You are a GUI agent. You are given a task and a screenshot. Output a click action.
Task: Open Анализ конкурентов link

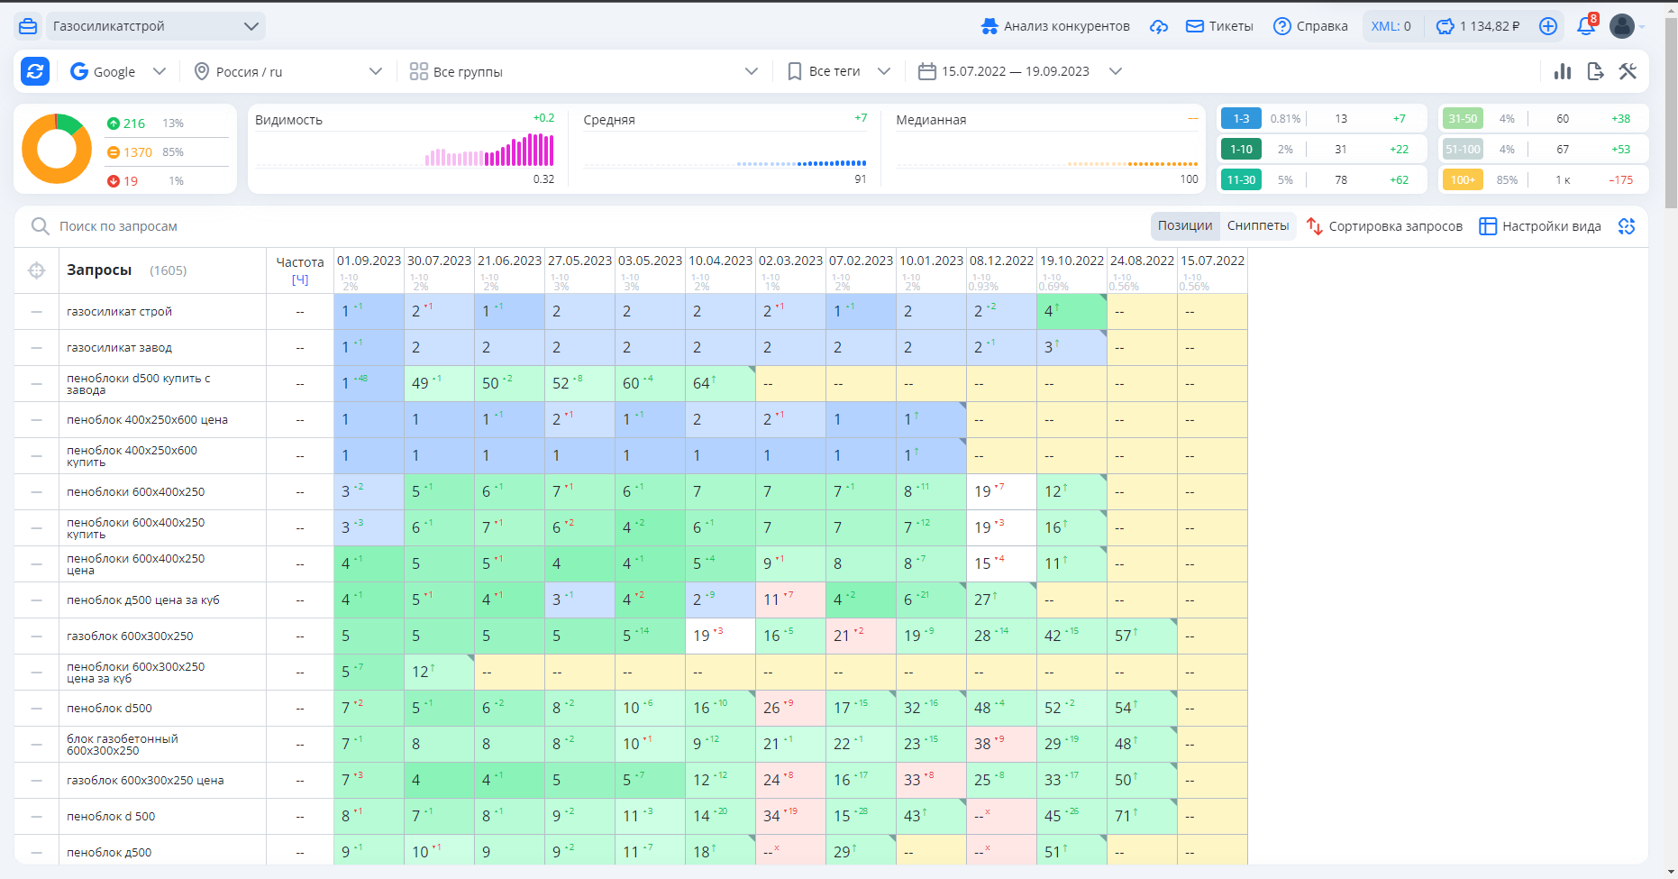pyautogui.click(x=1055, y=26)
